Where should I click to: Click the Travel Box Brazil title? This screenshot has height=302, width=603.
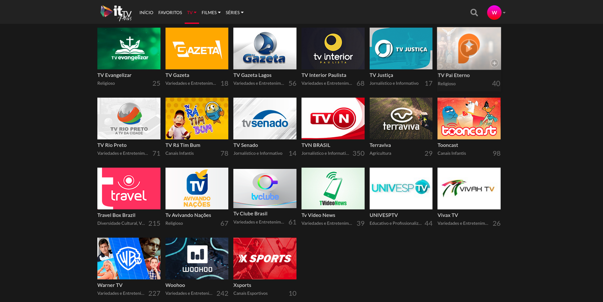point(116,215)
